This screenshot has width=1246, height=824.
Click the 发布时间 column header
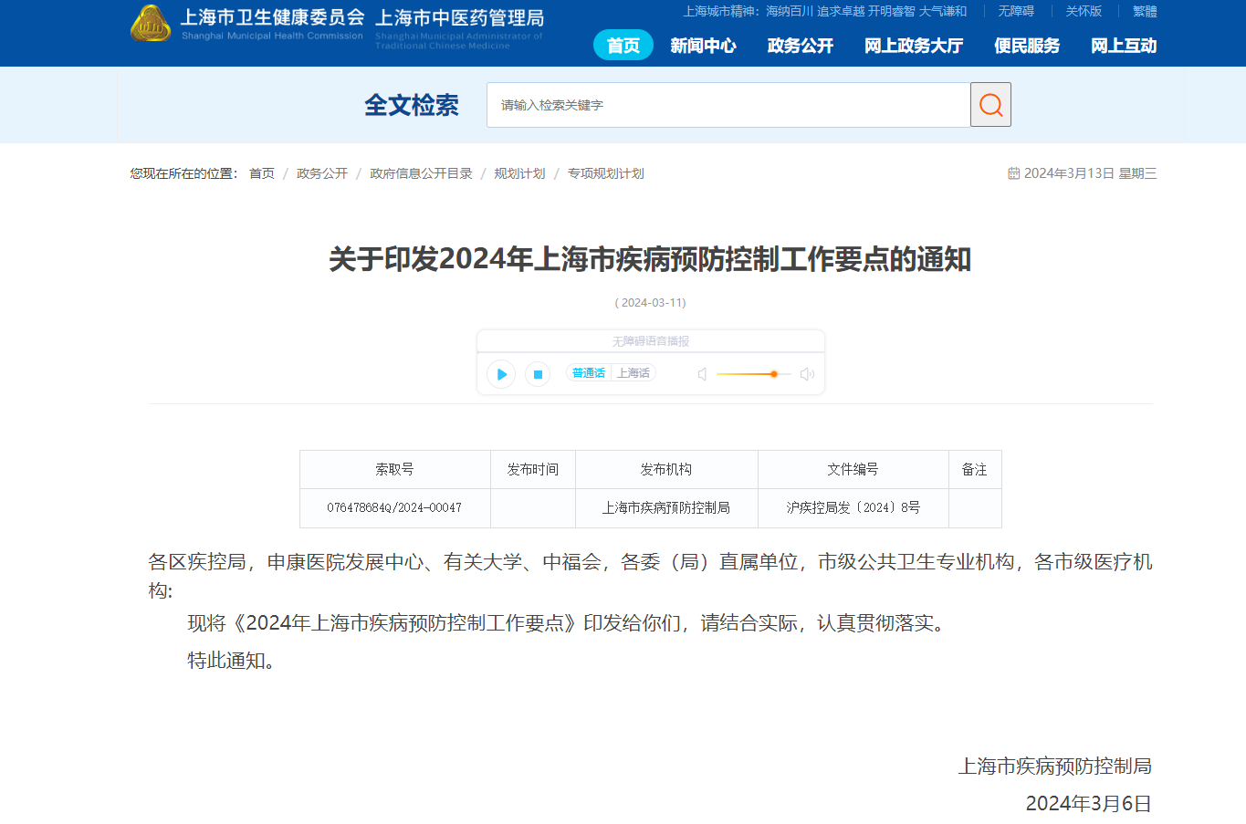tap(533, 469)
